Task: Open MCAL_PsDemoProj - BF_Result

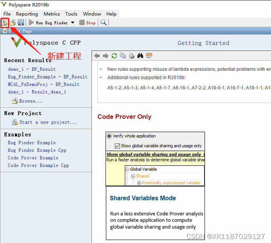Action: (43, 84)
